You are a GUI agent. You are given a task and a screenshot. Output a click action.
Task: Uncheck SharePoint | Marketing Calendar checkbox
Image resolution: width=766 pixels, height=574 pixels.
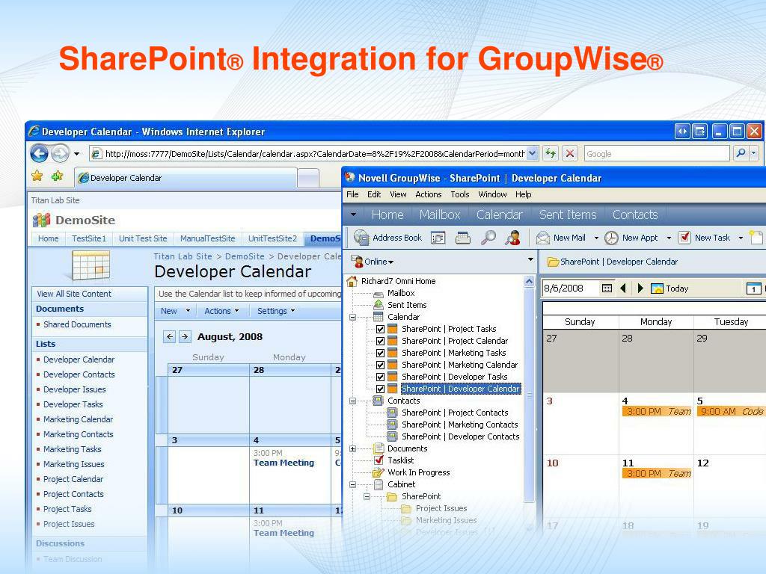[380, 365]
